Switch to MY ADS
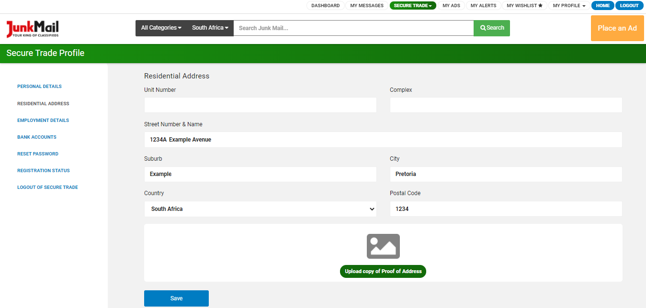This screenshot has width=646, height=308. click(451, 5)
